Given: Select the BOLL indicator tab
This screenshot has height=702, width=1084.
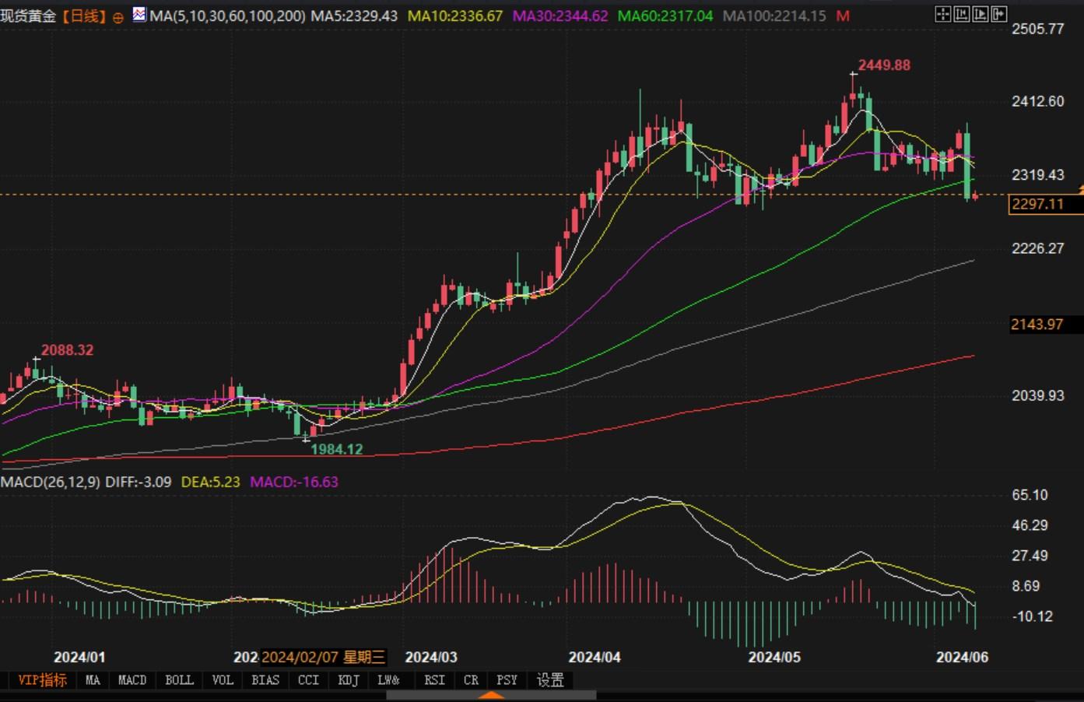Looking at the screenshot, I should (x=179, y=680).
